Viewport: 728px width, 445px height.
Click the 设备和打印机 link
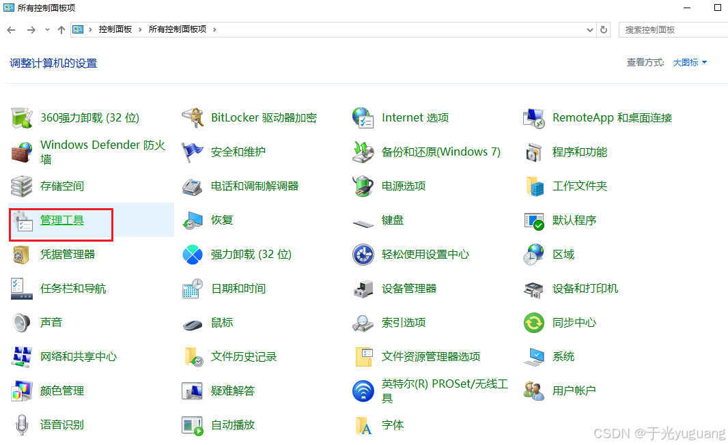tap(585, 289)
